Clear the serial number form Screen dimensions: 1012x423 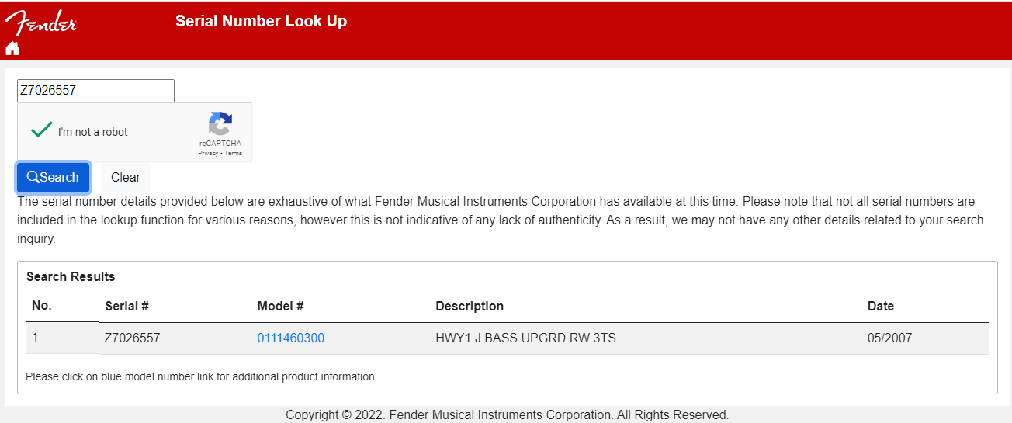[x=126, y=178]
